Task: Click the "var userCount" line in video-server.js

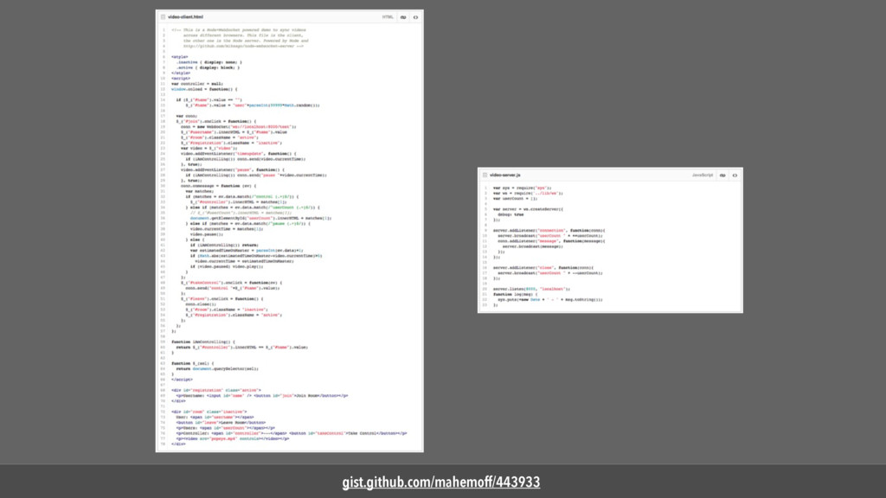Action: click(516, 198)
